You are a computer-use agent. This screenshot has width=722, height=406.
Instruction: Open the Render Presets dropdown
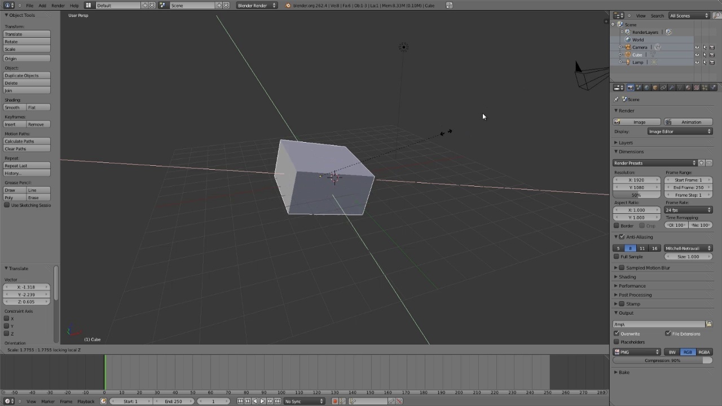pos(655,163)
